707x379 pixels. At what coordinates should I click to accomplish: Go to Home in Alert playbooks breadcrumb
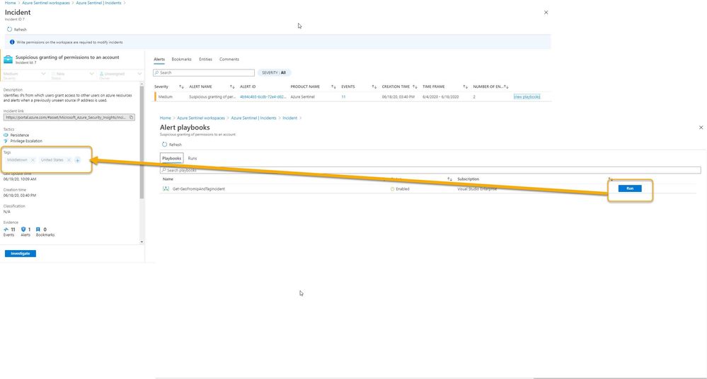[x=166, y=118]
